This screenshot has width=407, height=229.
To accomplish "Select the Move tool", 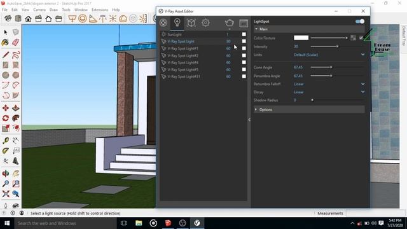I will pos(6,108).
